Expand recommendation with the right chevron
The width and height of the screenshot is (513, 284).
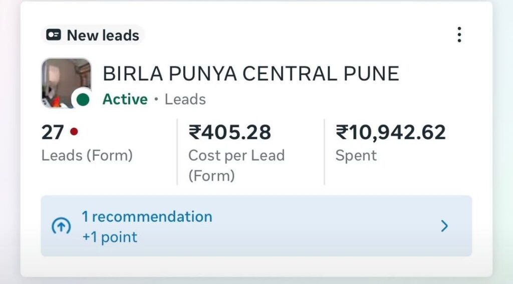444,226
